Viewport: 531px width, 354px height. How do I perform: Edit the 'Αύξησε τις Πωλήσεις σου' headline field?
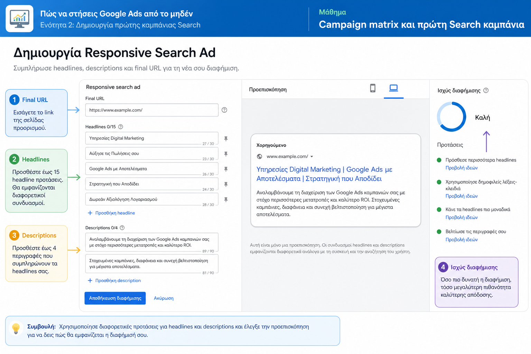coord(152,153)
